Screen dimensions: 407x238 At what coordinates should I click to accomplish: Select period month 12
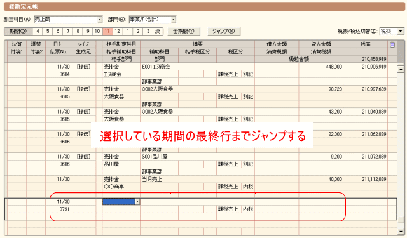tap(117, 31)
